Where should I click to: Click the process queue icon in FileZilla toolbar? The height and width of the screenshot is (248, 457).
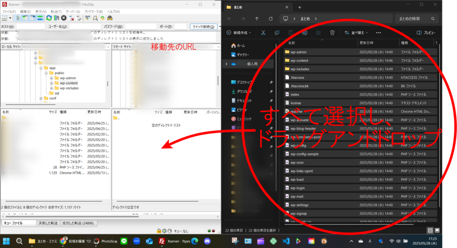(56, 18)
